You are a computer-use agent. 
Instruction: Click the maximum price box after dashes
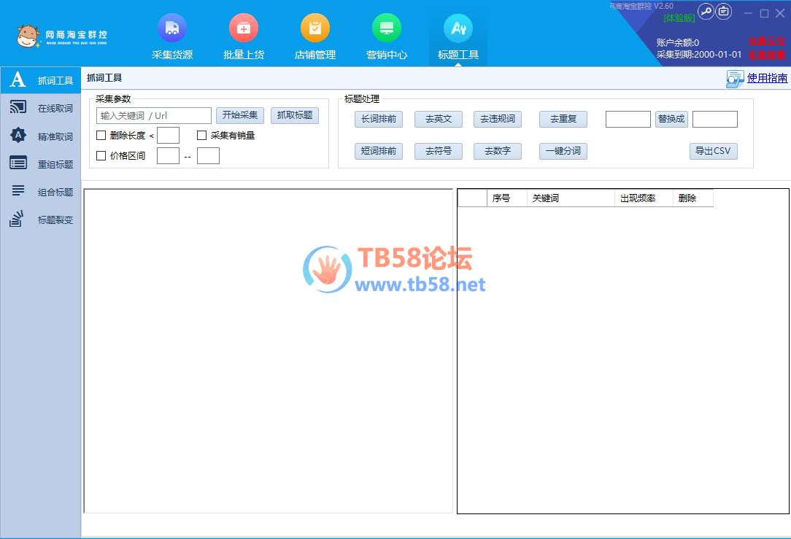[208, 156]
